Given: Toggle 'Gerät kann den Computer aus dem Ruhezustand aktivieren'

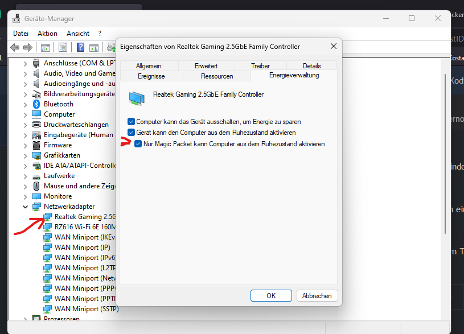Looking at the screenshot, I should pyautogui.click(x=131, y=132).
